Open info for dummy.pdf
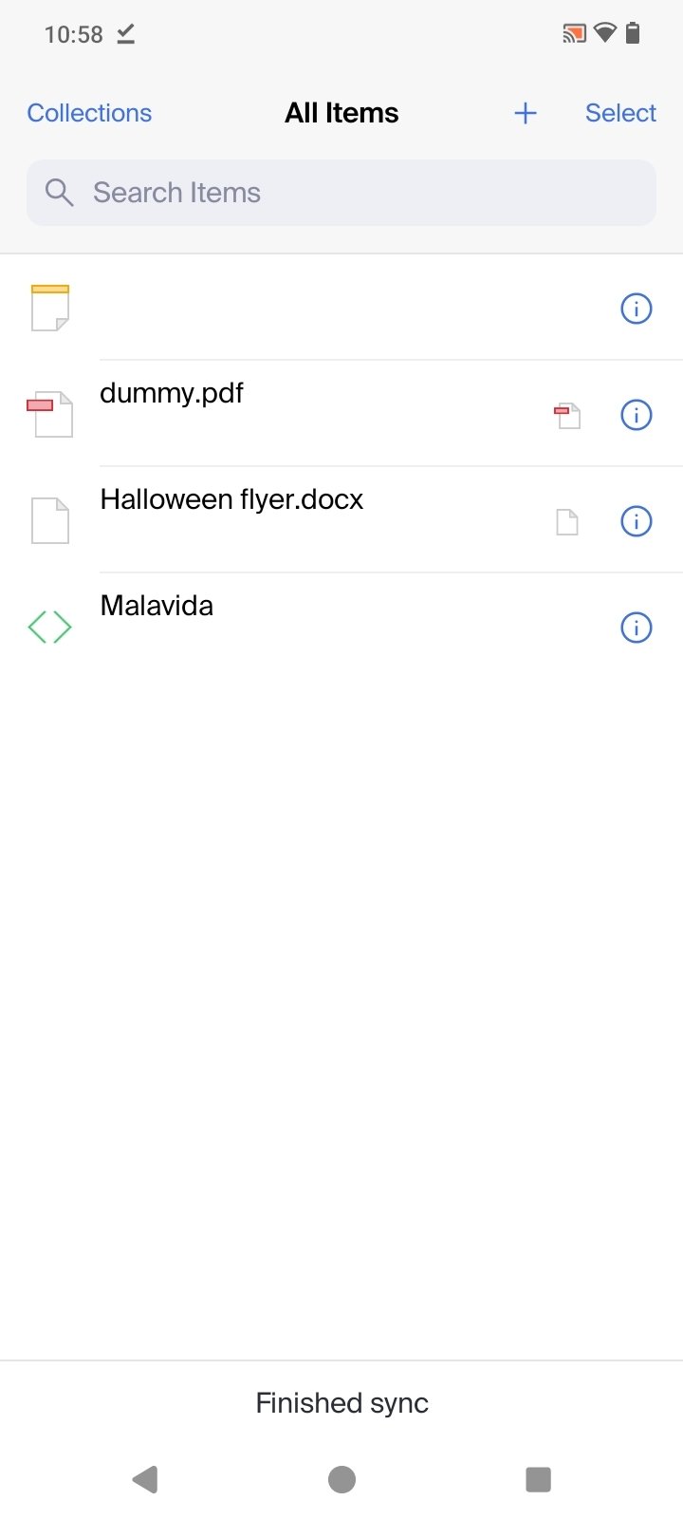683x1519 pixels. [636, 415]
